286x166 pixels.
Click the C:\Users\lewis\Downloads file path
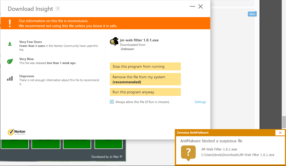tap(238, 155)
